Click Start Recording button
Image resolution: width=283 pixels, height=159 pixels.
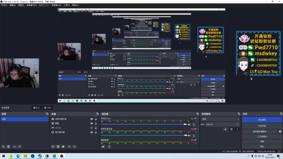pos(262,126)
